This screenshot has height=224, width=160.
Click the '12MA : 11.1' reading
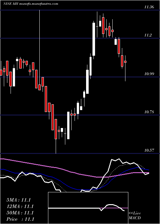pos(20,206)
